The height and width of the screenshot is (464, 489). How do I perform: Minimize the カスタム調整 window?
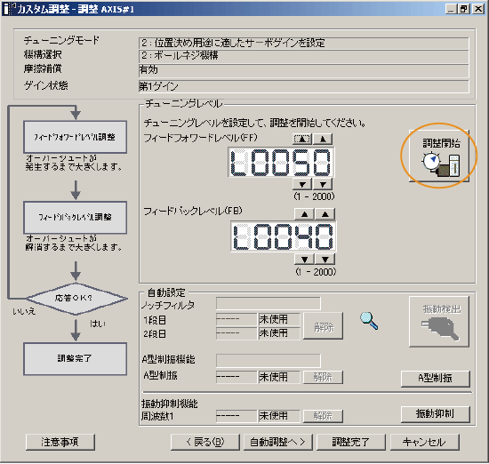451,9
